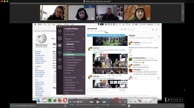Image resolution: width=194 pixels, height=108 pixels.
Task: Open the Slack notifications bell icon
Action: click(x=83, y=29)
